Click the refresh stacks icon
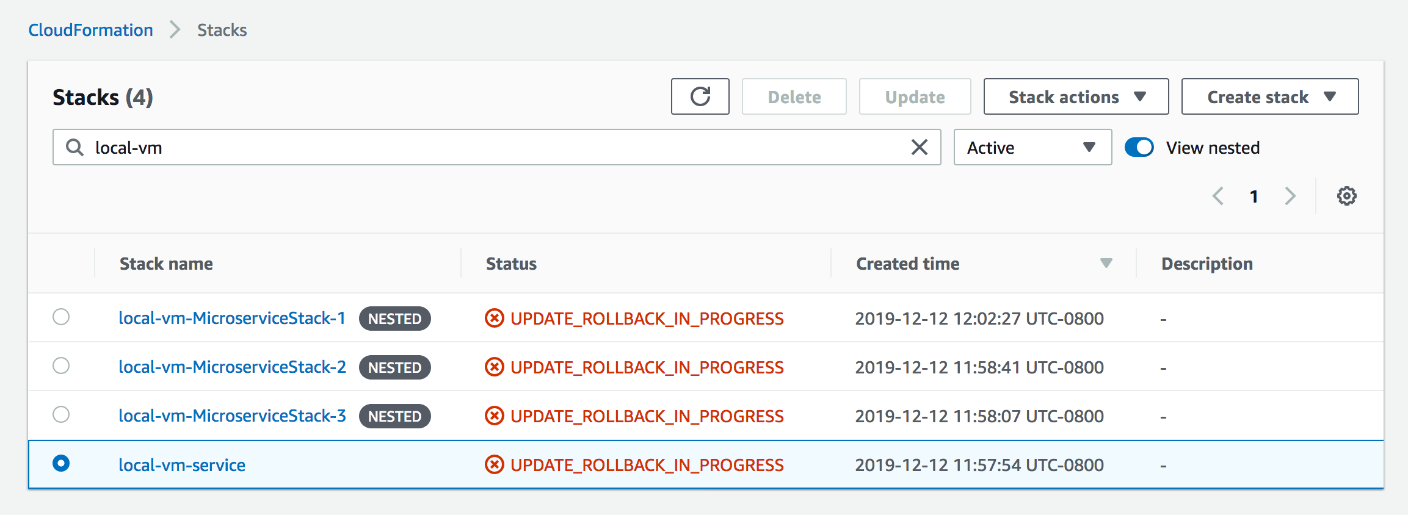This screenshot has height=515, width=1408. (700, 96)
